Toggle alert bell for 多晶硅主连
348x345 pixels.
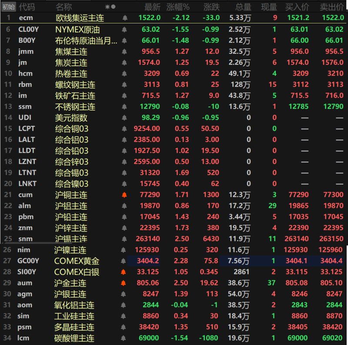[124, 327]
